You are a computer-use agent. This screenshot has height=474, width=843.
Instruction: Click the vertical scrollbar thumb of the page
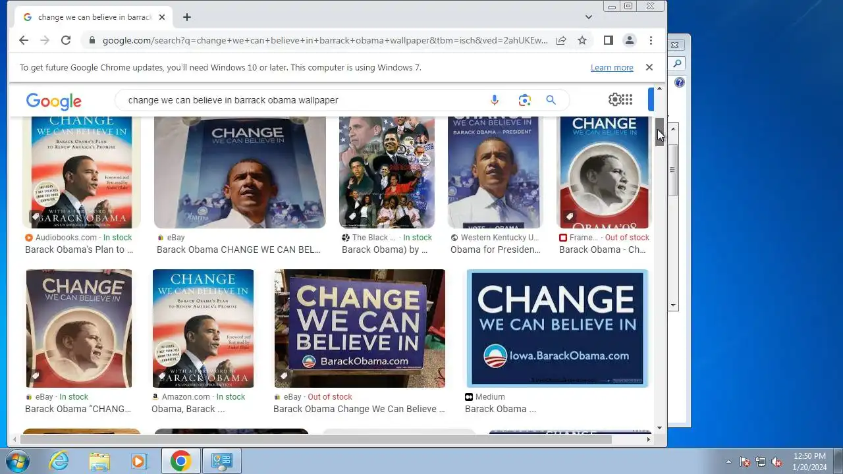[659, 132]
